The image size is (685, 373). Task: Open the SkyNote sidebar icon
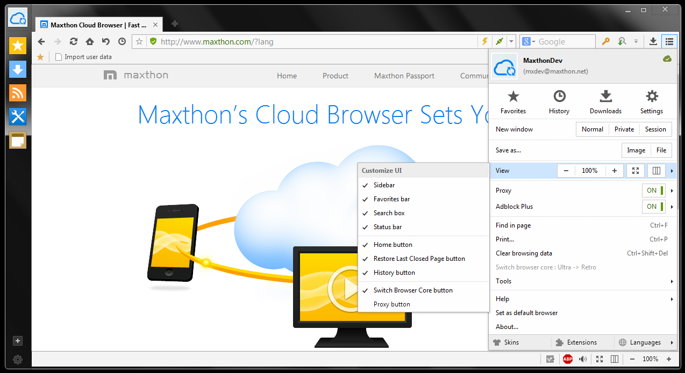pos(18,140)
